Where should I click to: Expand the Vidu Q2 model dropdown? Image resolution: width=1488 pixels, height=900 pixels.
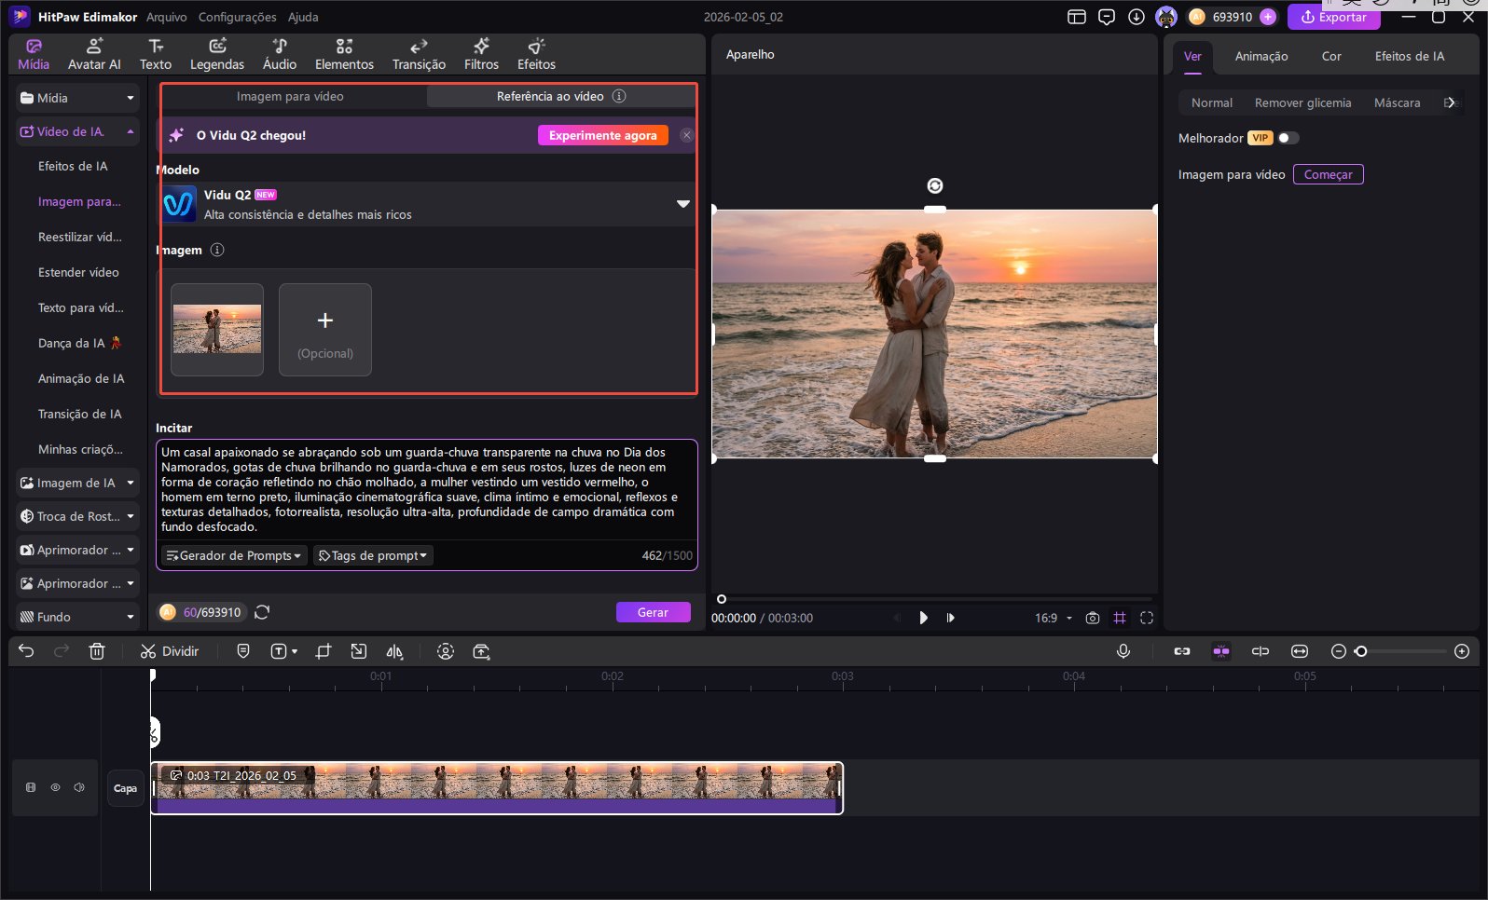pyautogui.click(x=682, y=204)
